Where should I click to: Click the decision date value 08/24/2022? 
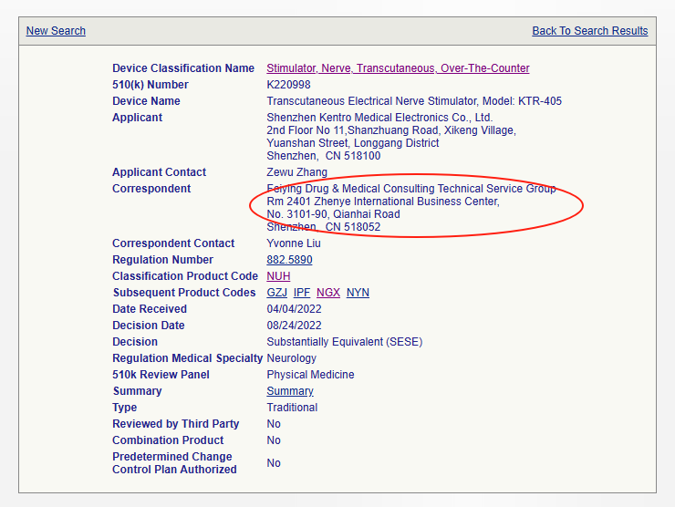click(295, 326)
